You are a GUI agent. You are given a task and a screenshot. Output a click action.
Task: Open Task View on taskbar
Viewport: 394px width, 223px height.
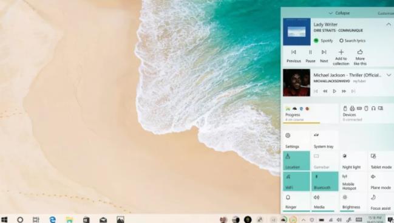(x=36, y=219)
